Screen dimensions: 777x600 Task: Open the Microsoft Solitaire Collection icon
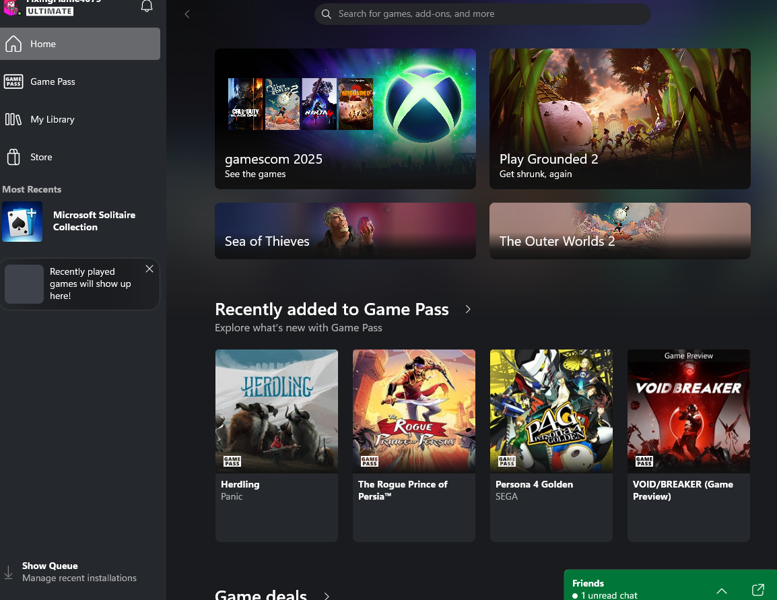[x=22, y=222]
